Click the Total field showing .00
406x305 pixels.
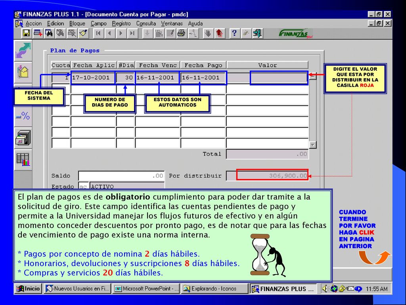tap(267, 154)
